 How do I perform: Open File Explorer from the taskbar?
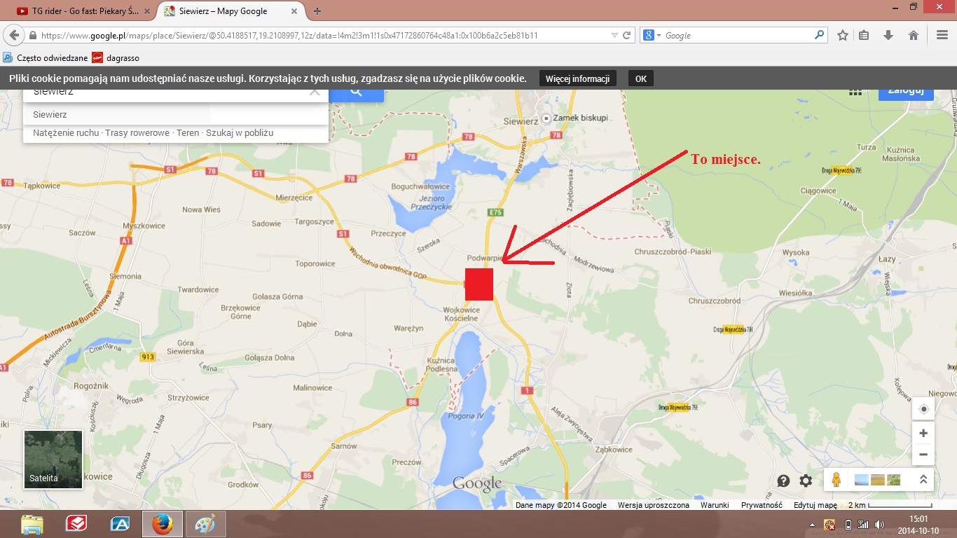(x=32, y=524)
